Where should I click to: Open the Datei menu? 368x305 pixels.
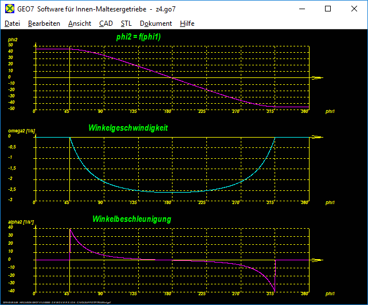pos(12,24)
